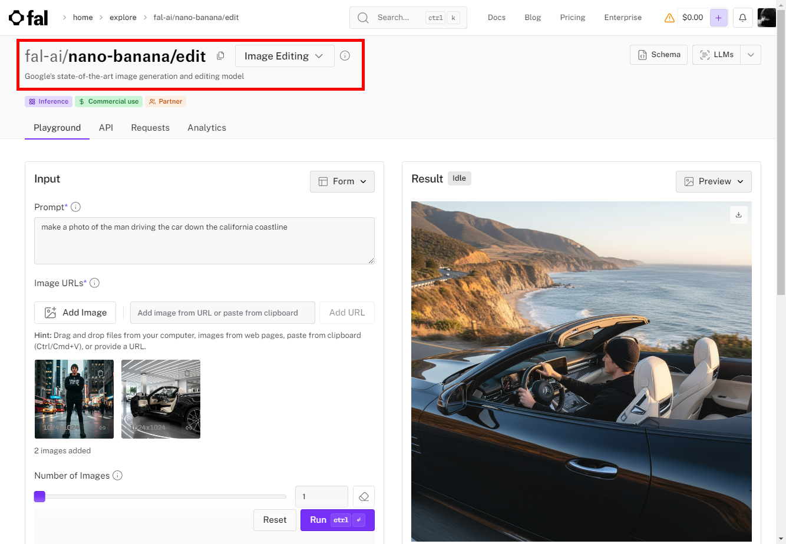This screenshot has height=544, width=786.
Task: Copy link of the car showroom thumbnail
Action: pyautogui.click(x=189, y=427)
